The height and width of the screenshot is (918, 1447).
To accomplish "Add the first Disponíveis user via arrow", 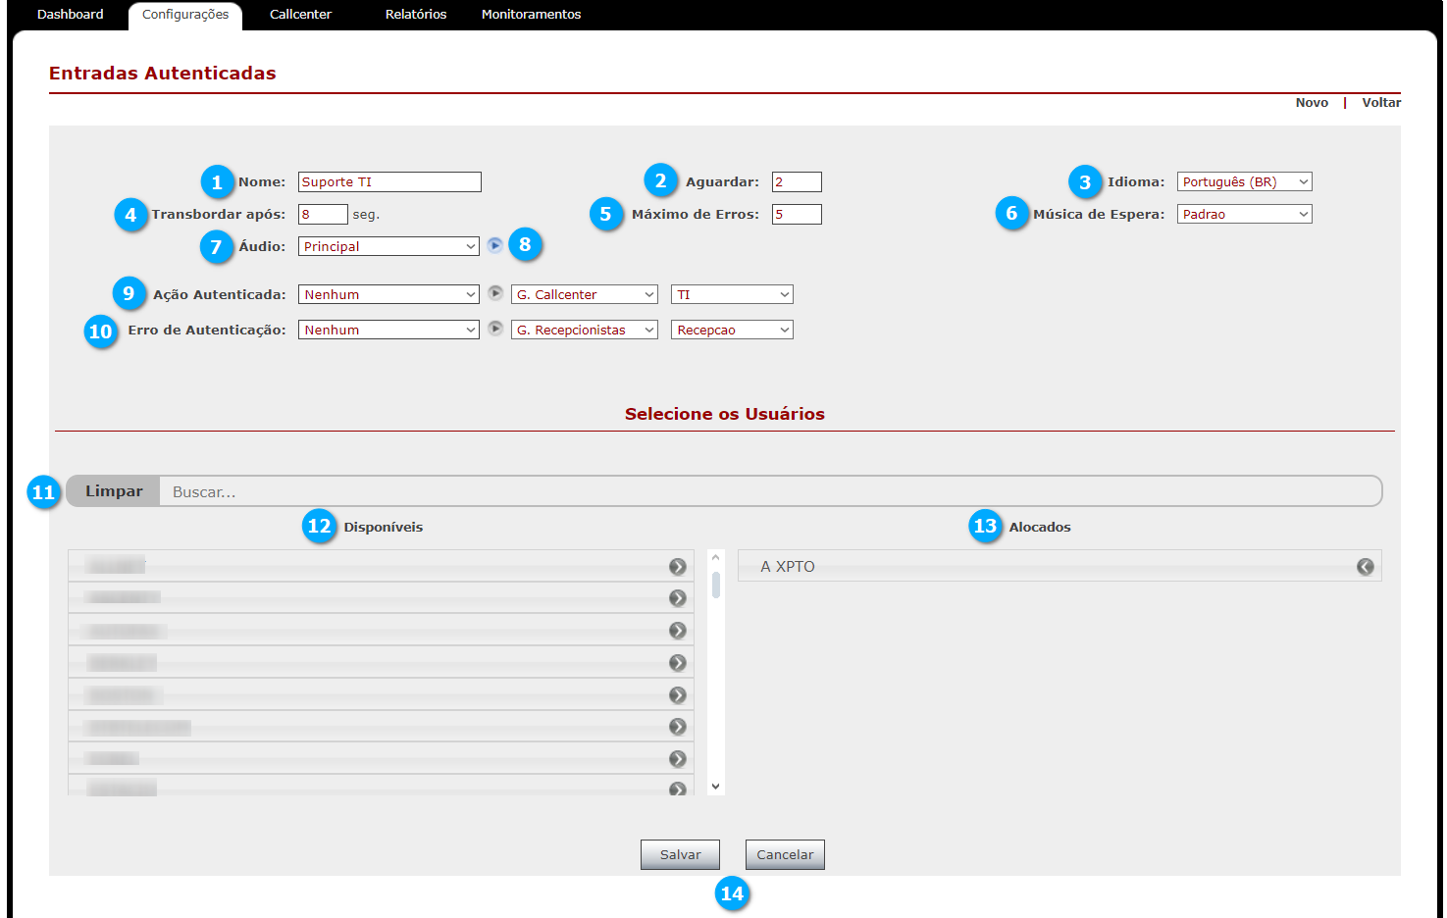I will 677,567.
